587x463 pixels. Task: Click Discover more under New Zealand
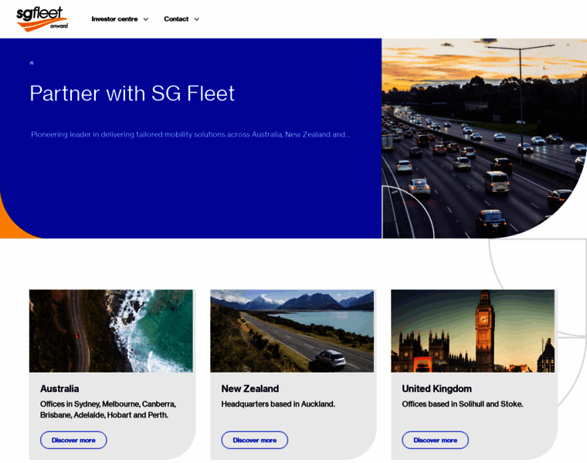(x=255, y=440)
